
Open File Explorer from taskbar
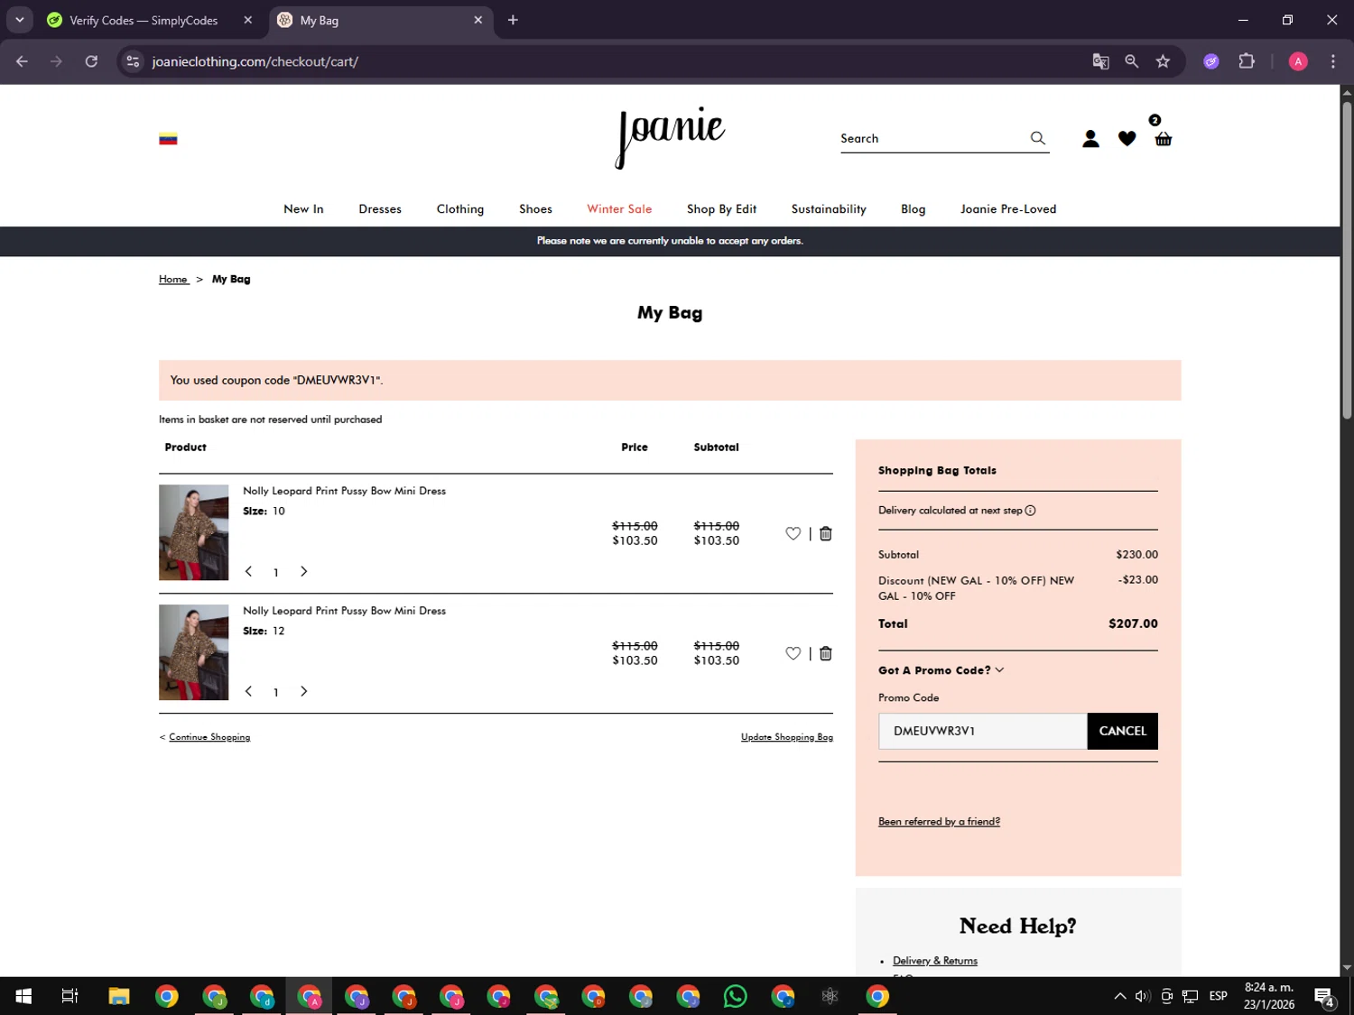(x=119, y=996)
